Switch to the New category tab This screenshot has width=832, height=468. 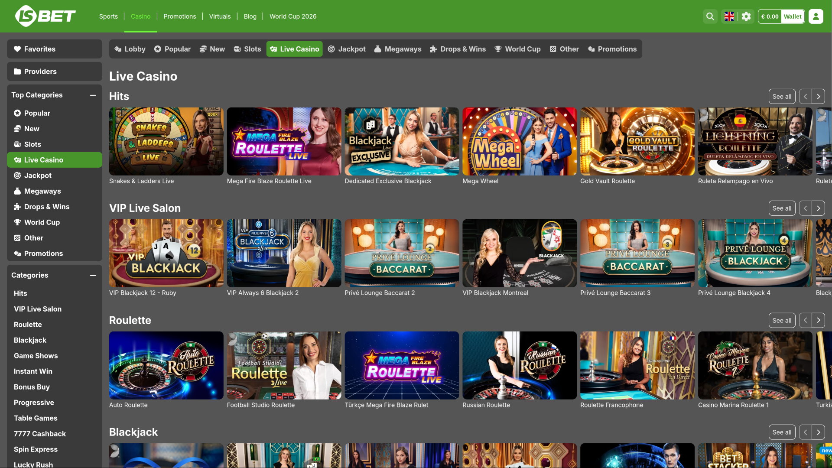[x=212, y=49]
